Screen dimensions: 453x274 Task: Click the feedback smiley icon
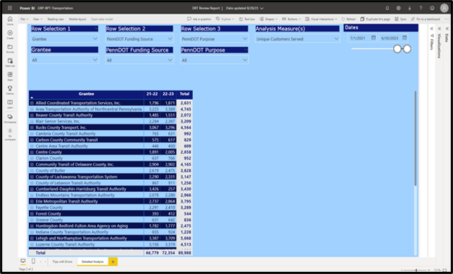pyautogui.click(x=432, y=8)
